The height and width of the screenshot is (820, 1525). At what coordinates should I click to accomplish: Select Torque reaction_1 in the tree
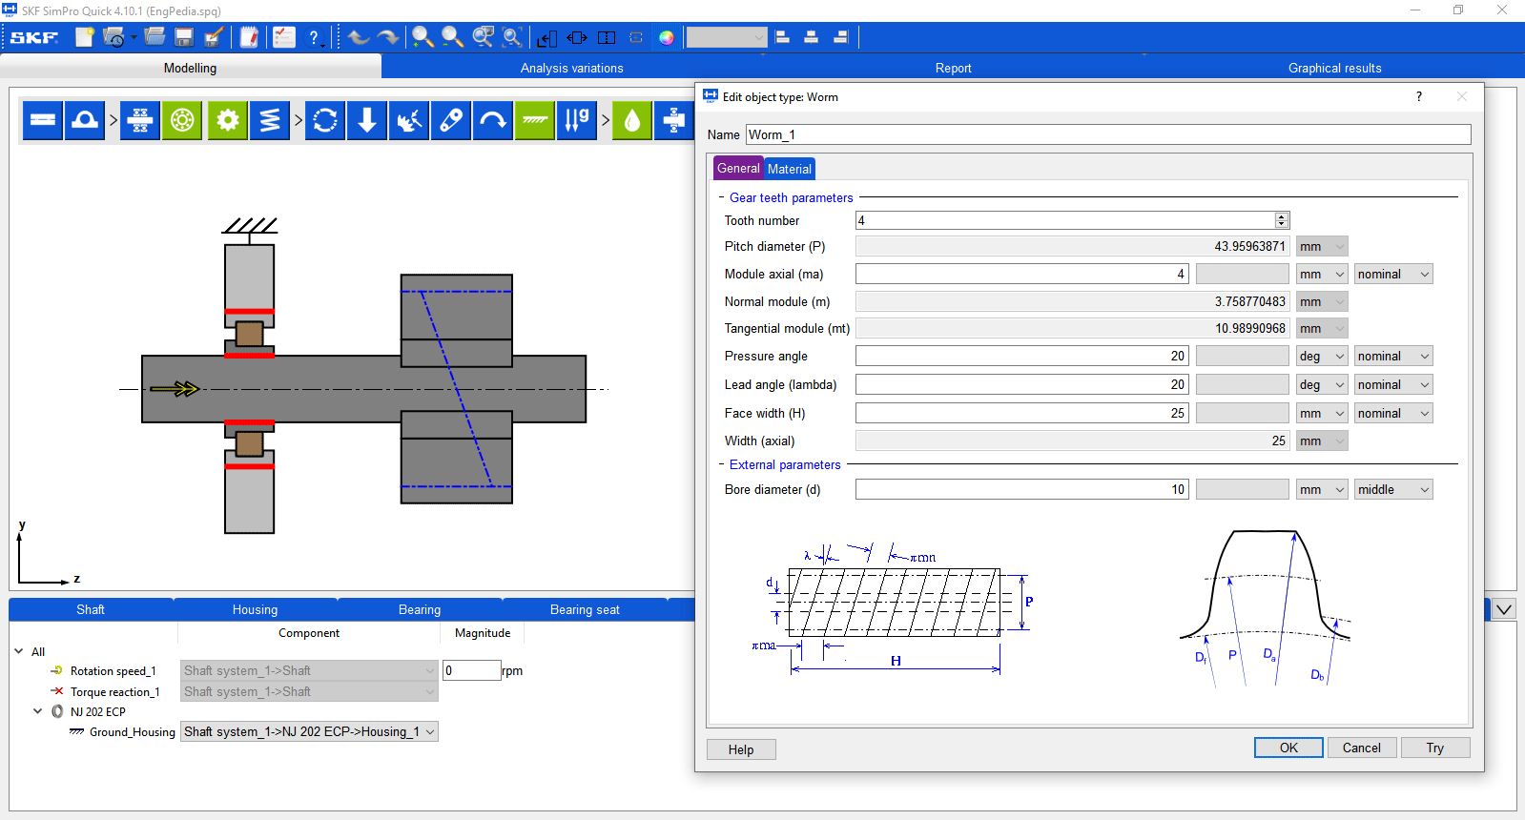coord(114,691)
